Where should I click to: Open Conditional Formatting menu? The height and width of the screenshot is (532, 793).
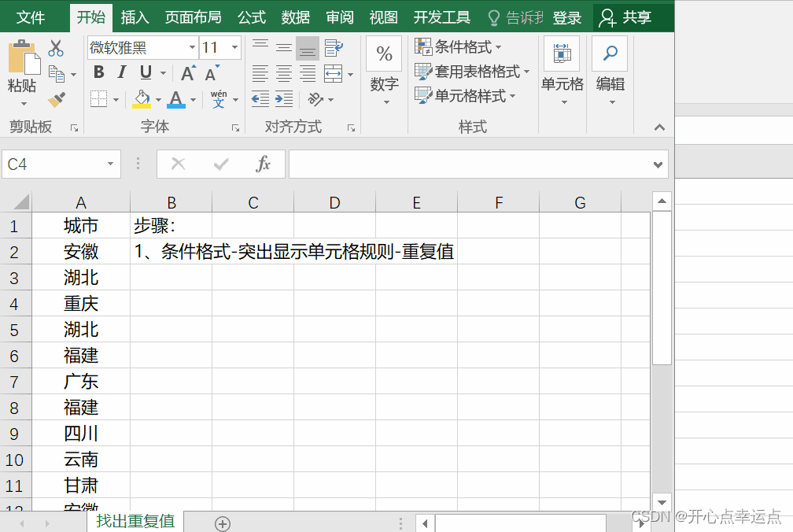pos(458,47)
